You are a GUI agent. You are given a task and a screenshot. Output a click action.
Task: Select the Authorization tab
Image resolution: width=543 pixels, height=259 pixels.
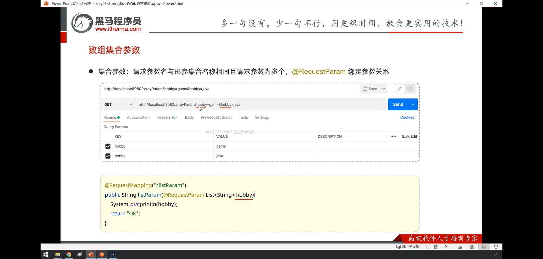pos(138,117)
